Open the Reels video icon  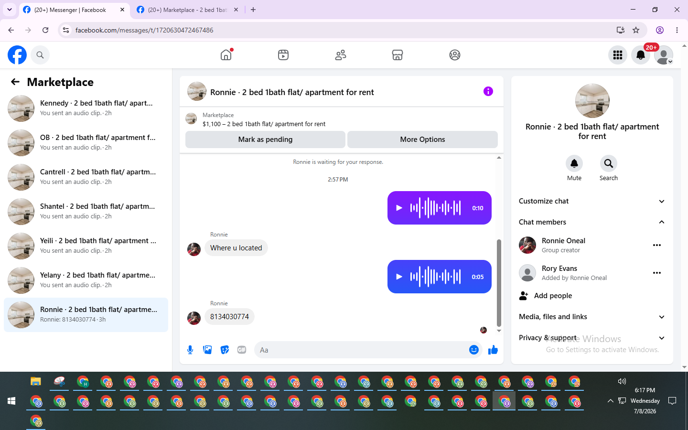click(x=283, y=55)
